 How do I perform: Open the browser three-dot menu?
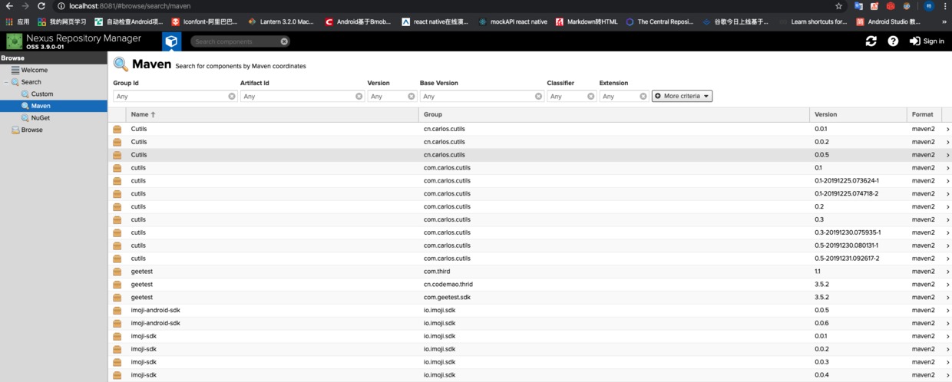tap(945, 6)
